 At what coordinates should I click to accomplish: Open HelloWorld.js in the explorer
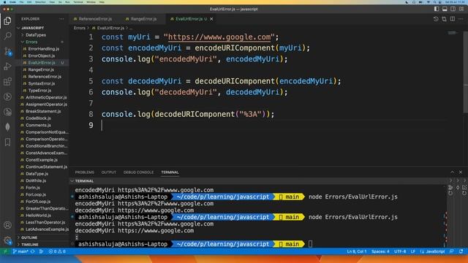[x=38, y=216]
